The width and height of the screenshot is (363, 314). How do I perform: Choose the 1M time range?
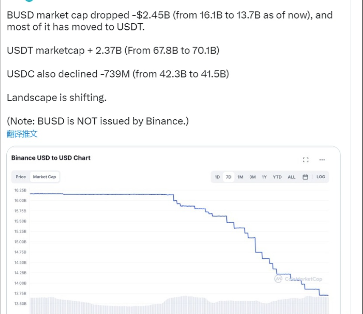pos(240,177)
